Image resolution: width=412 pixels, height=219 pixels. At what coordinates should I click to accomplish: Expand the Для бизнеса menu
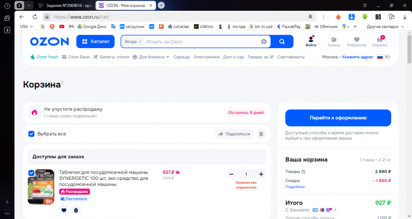click(x=151, y=57)
